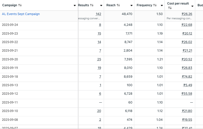Expand Frequency column options dropdown
Image resolution: width=203 pixels, height=129 pixels.
tap(162, 6)
